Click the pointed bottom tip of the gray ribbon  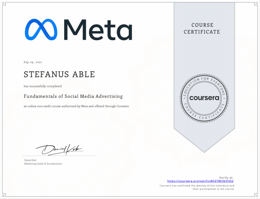204,151
